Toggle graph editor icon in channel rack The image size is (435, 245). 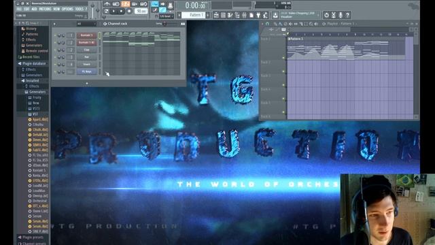pos(183,24)
